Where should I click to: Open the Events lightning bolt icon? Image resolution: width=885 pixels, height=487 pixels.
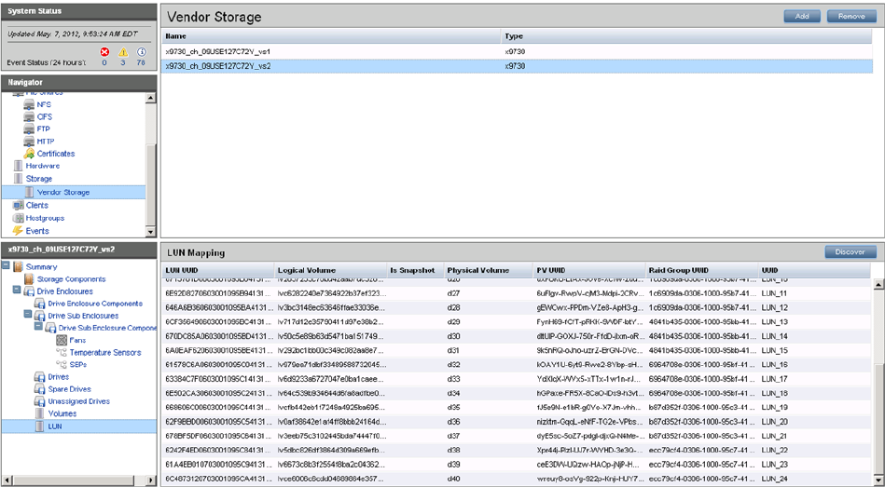[x=17, y=231]
